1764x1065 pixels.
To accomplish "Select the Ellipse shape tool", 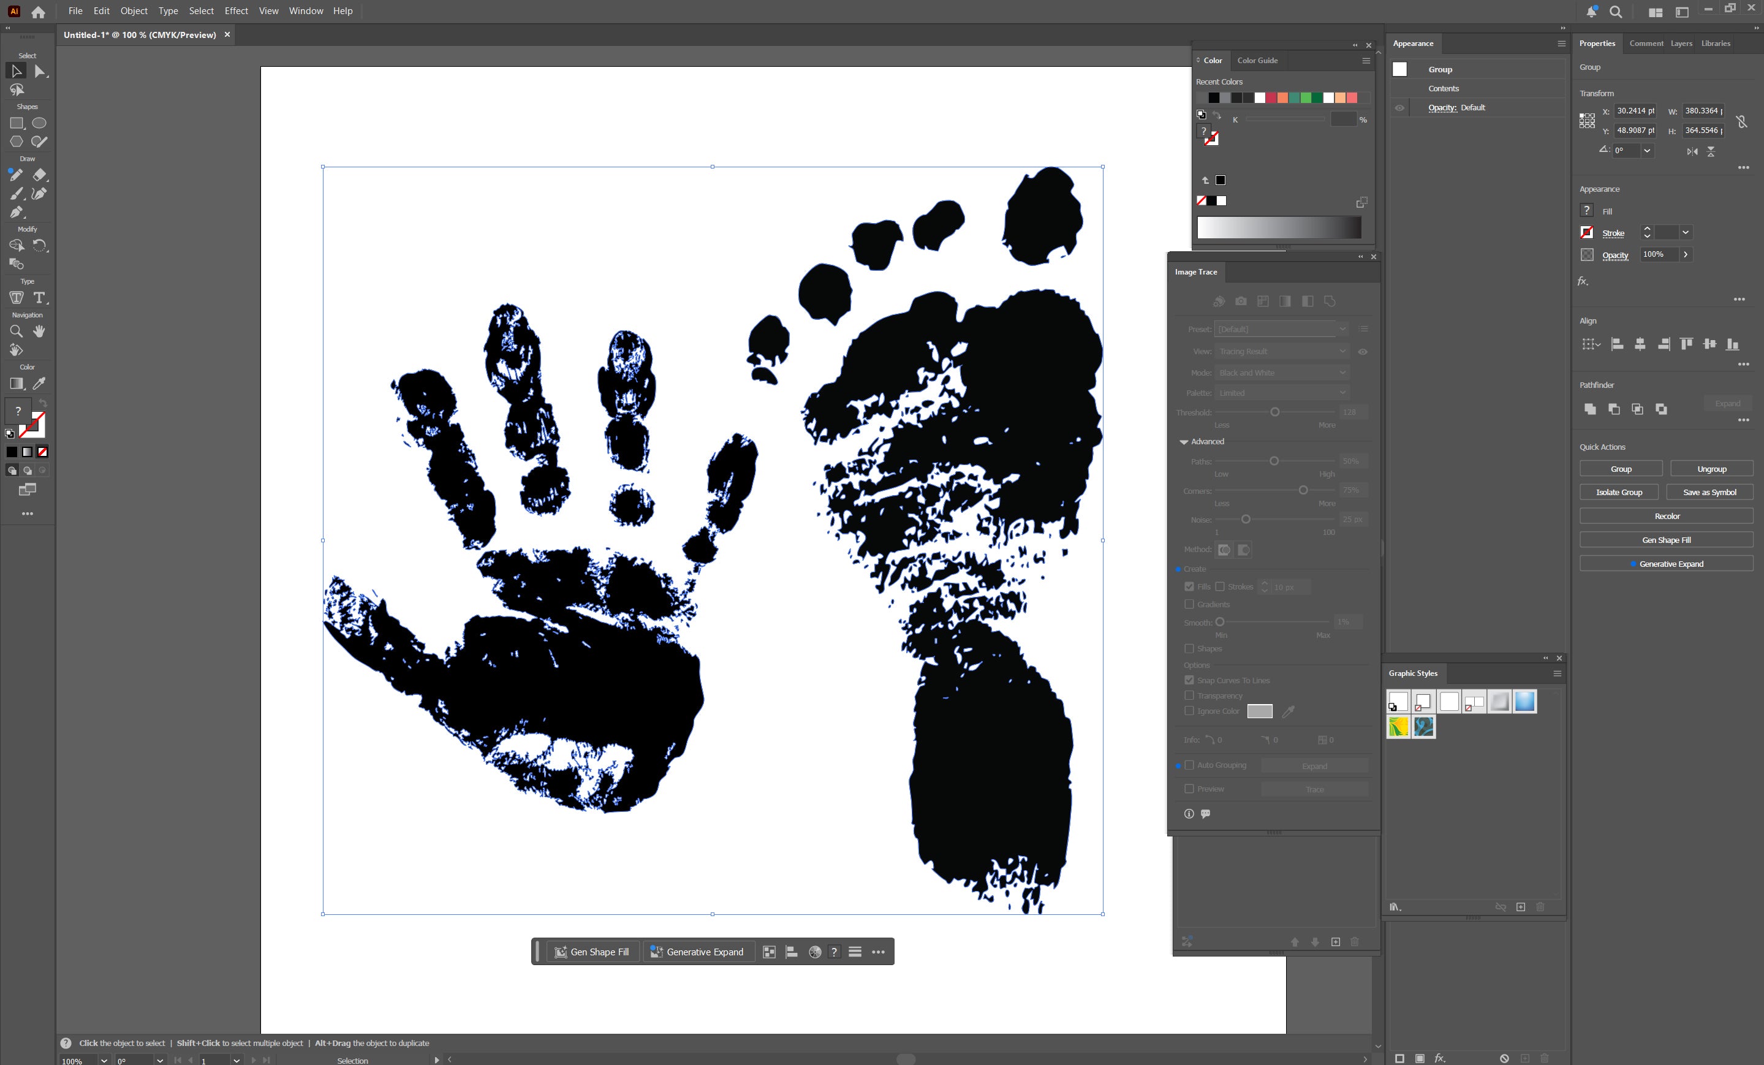I will coord(39,123).
